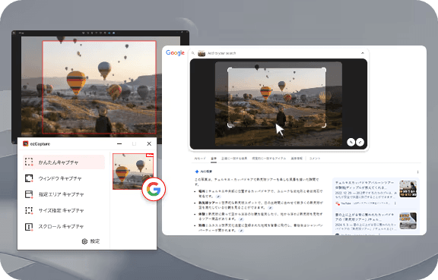
Task: Click top-left crop handle of Lens selection
Action: [230, 70]
